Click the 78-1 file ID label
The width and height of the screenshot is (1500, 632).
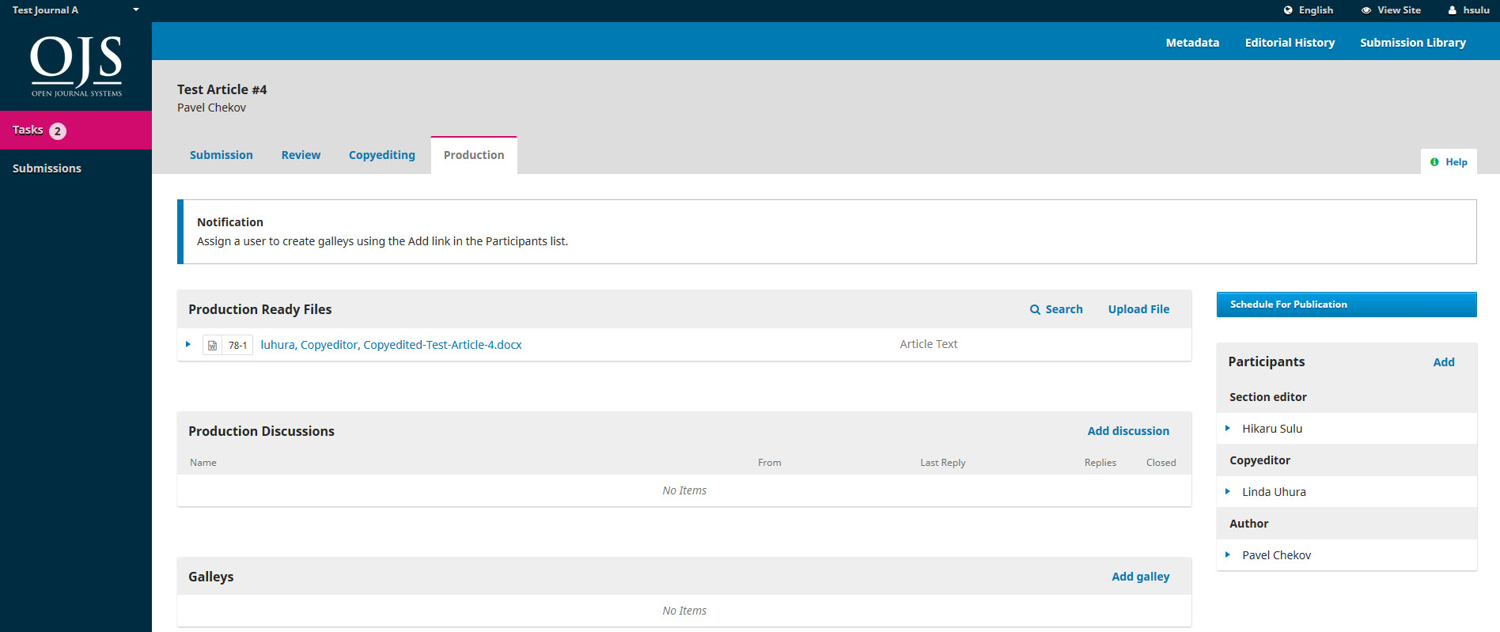237,345
